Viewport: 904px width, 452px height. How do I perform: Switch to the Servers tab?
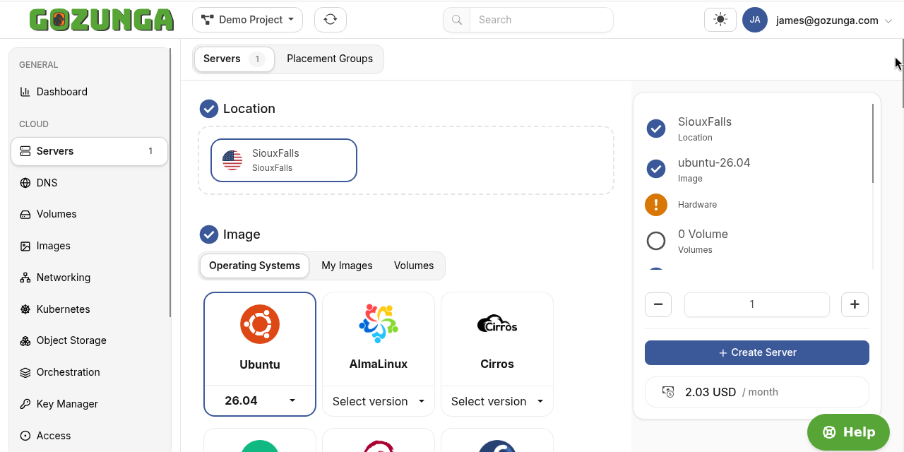[x=234, y=59]
